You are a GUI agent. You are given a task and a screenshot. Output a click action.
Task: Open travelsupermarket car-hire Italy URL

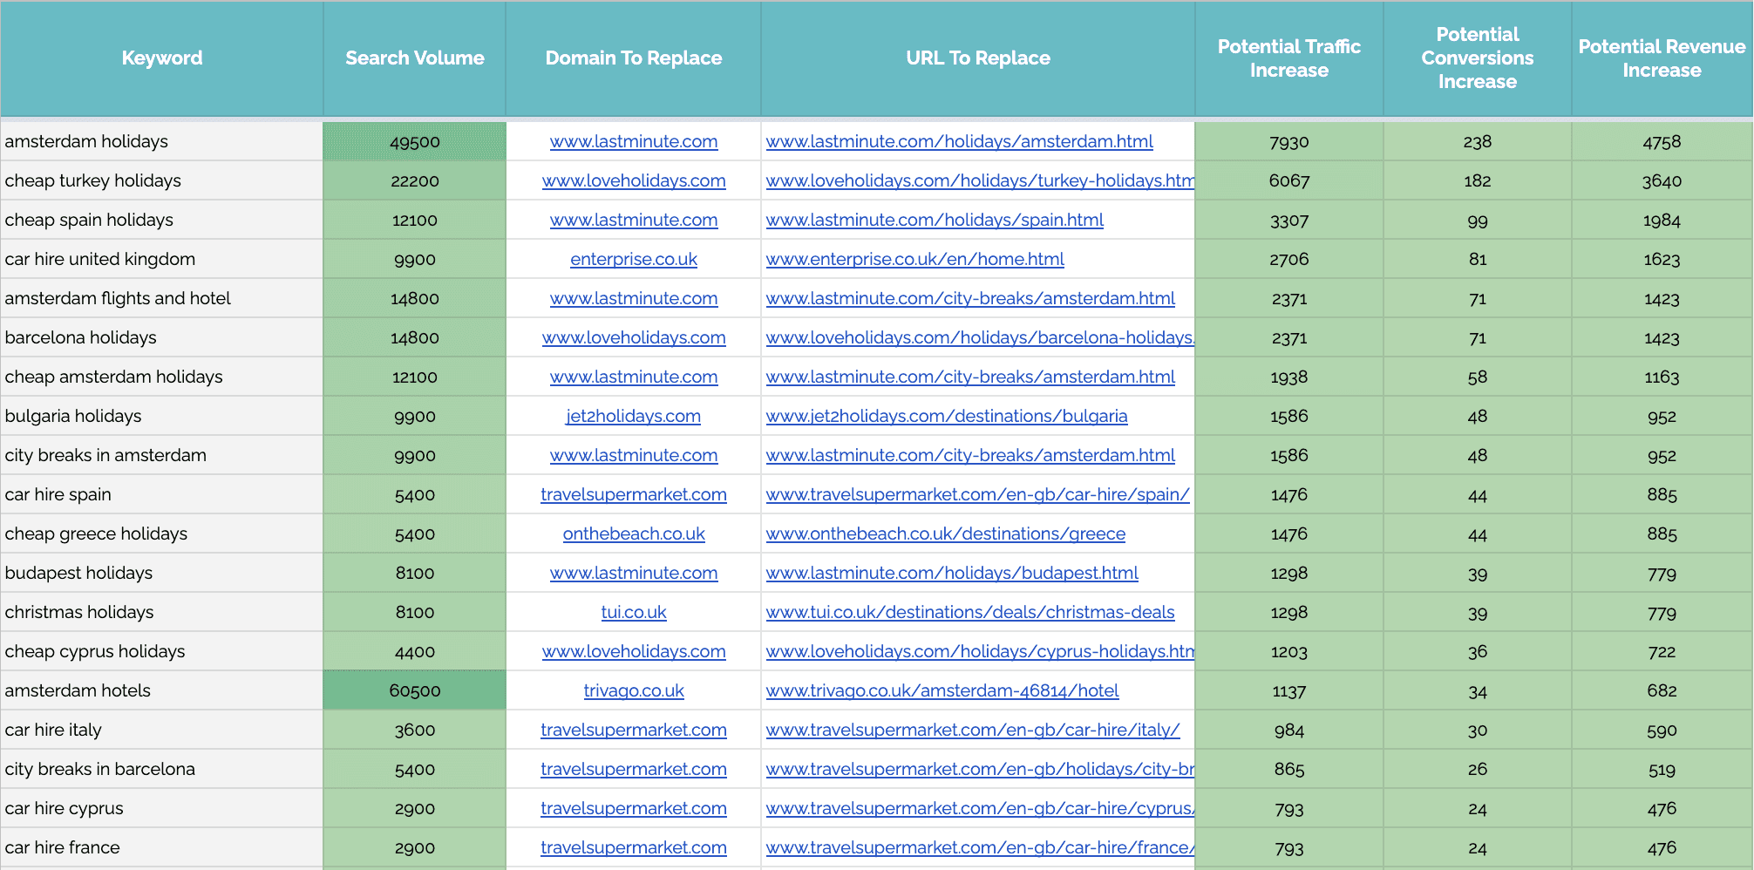pos(972,730)
